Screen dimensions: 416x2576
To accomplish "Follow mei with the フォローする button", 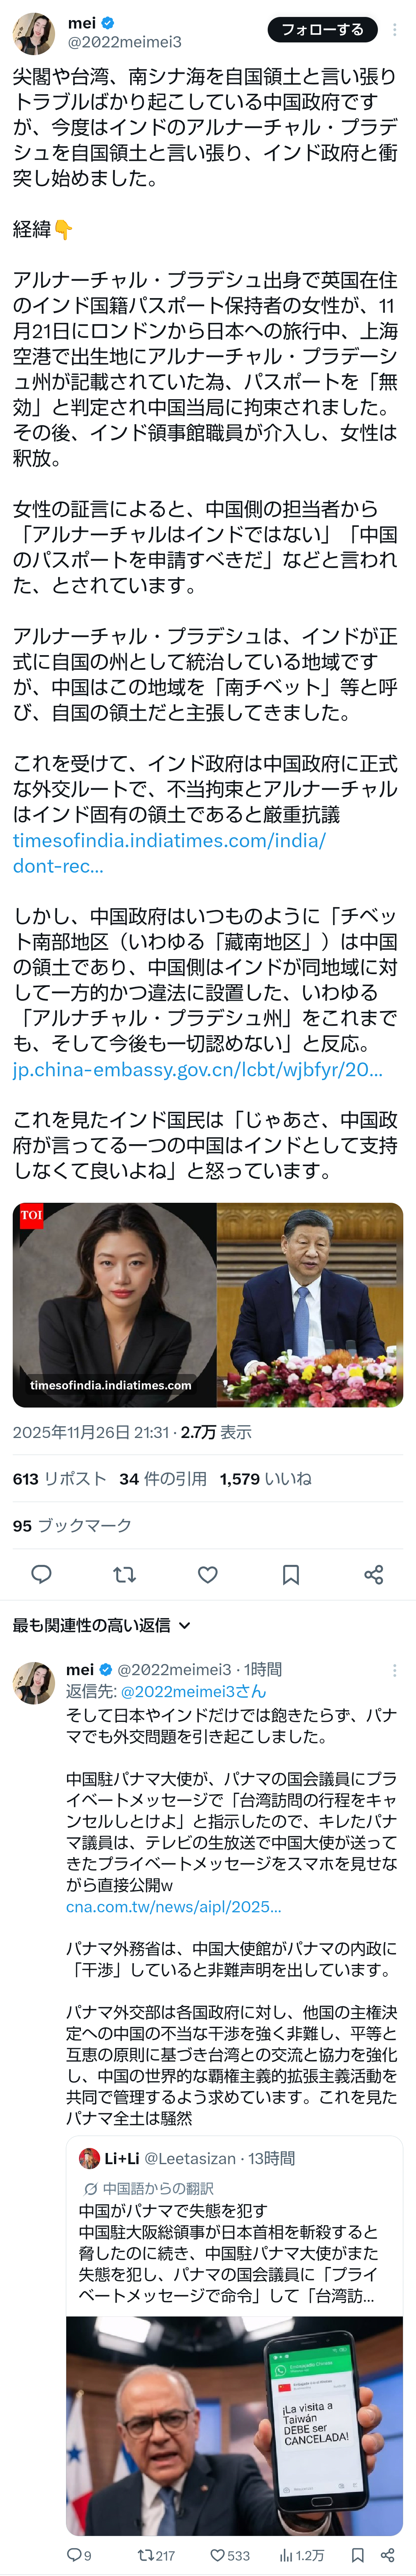I will (x=322, y=30).
